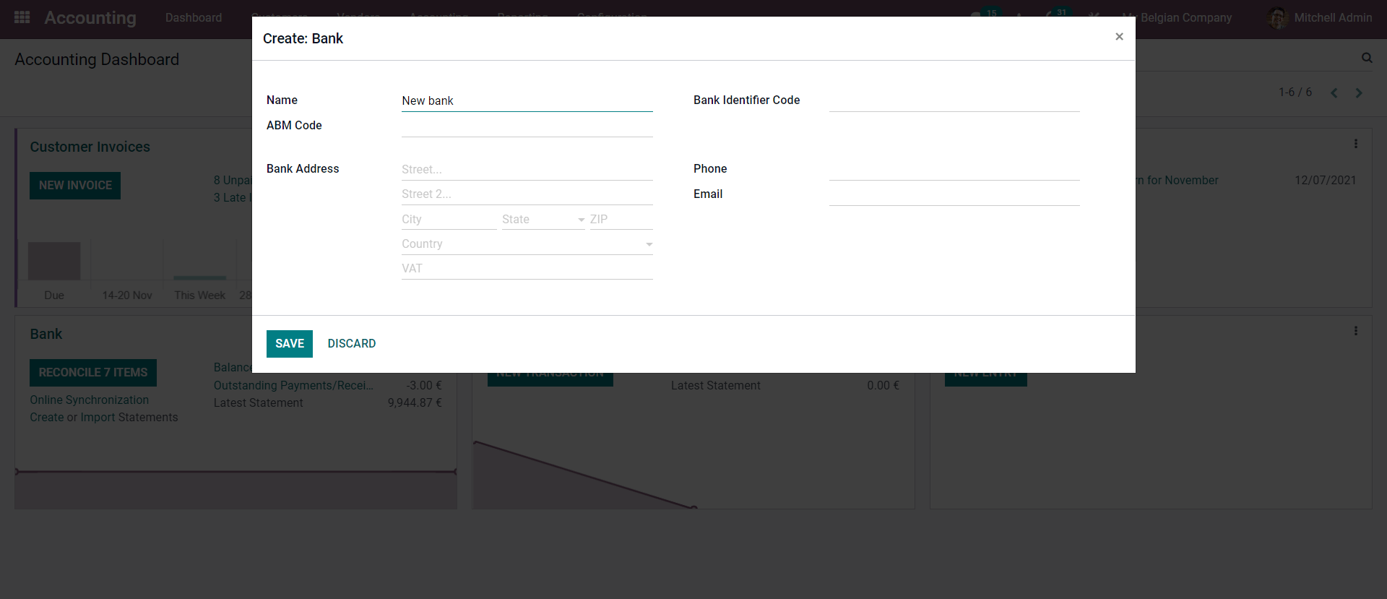Click the ZIP input field
Screen dimensions: 1387x599
(621, 220)
